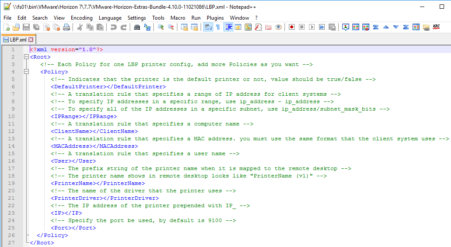
Task: Click the Undo arrow icon
Action: click(x=113, y=27)
